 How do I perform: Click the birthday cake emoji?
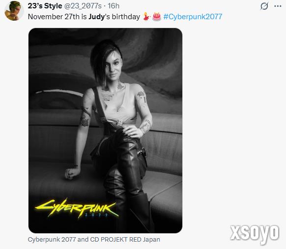[x=157, y=17]
